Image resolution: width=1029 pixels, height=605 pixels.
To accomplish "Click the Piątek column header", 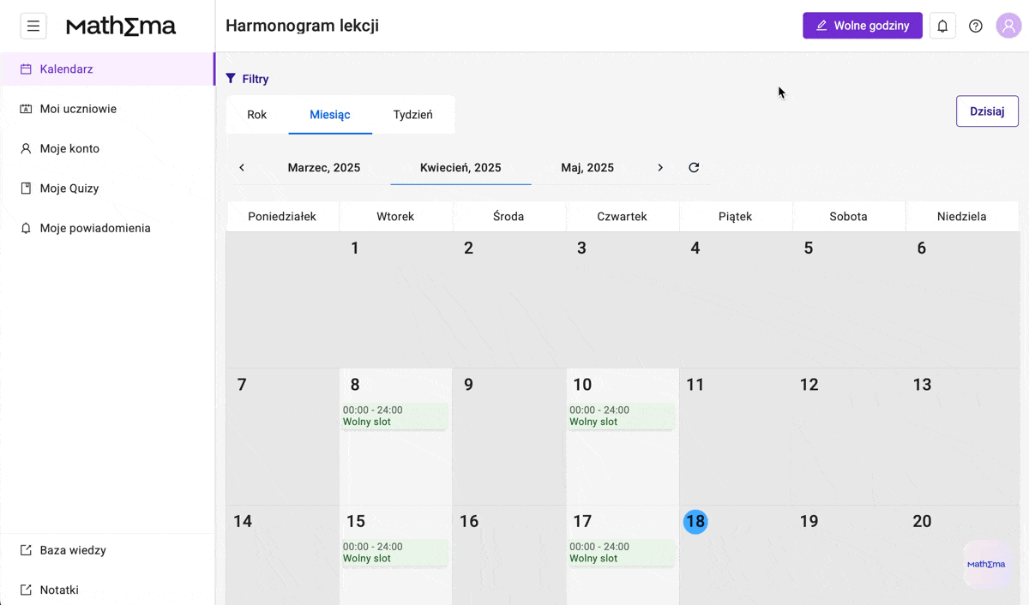I will click(x=735, y=217).
